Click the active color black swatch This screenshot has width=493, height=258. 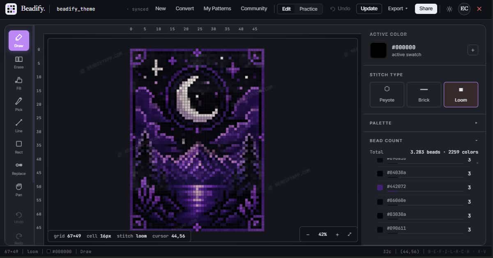[378, 50]
